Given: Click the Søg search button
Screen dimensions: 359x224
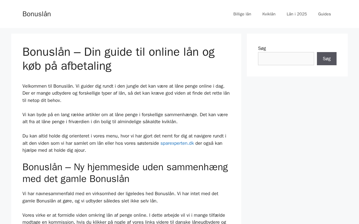Looking at the screenshot, I should pos(327,59).
